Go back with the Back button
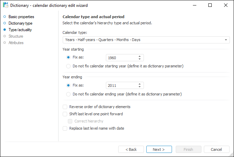This screenshot has height=157, width=234. (x=131, y=149)
